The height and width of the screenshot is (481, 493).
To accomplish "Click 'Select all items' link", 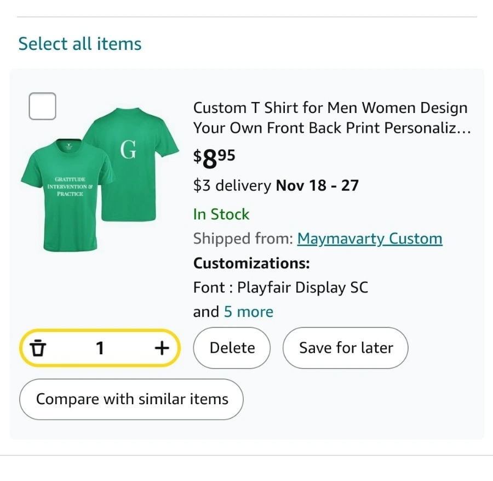I will point(80,44).
